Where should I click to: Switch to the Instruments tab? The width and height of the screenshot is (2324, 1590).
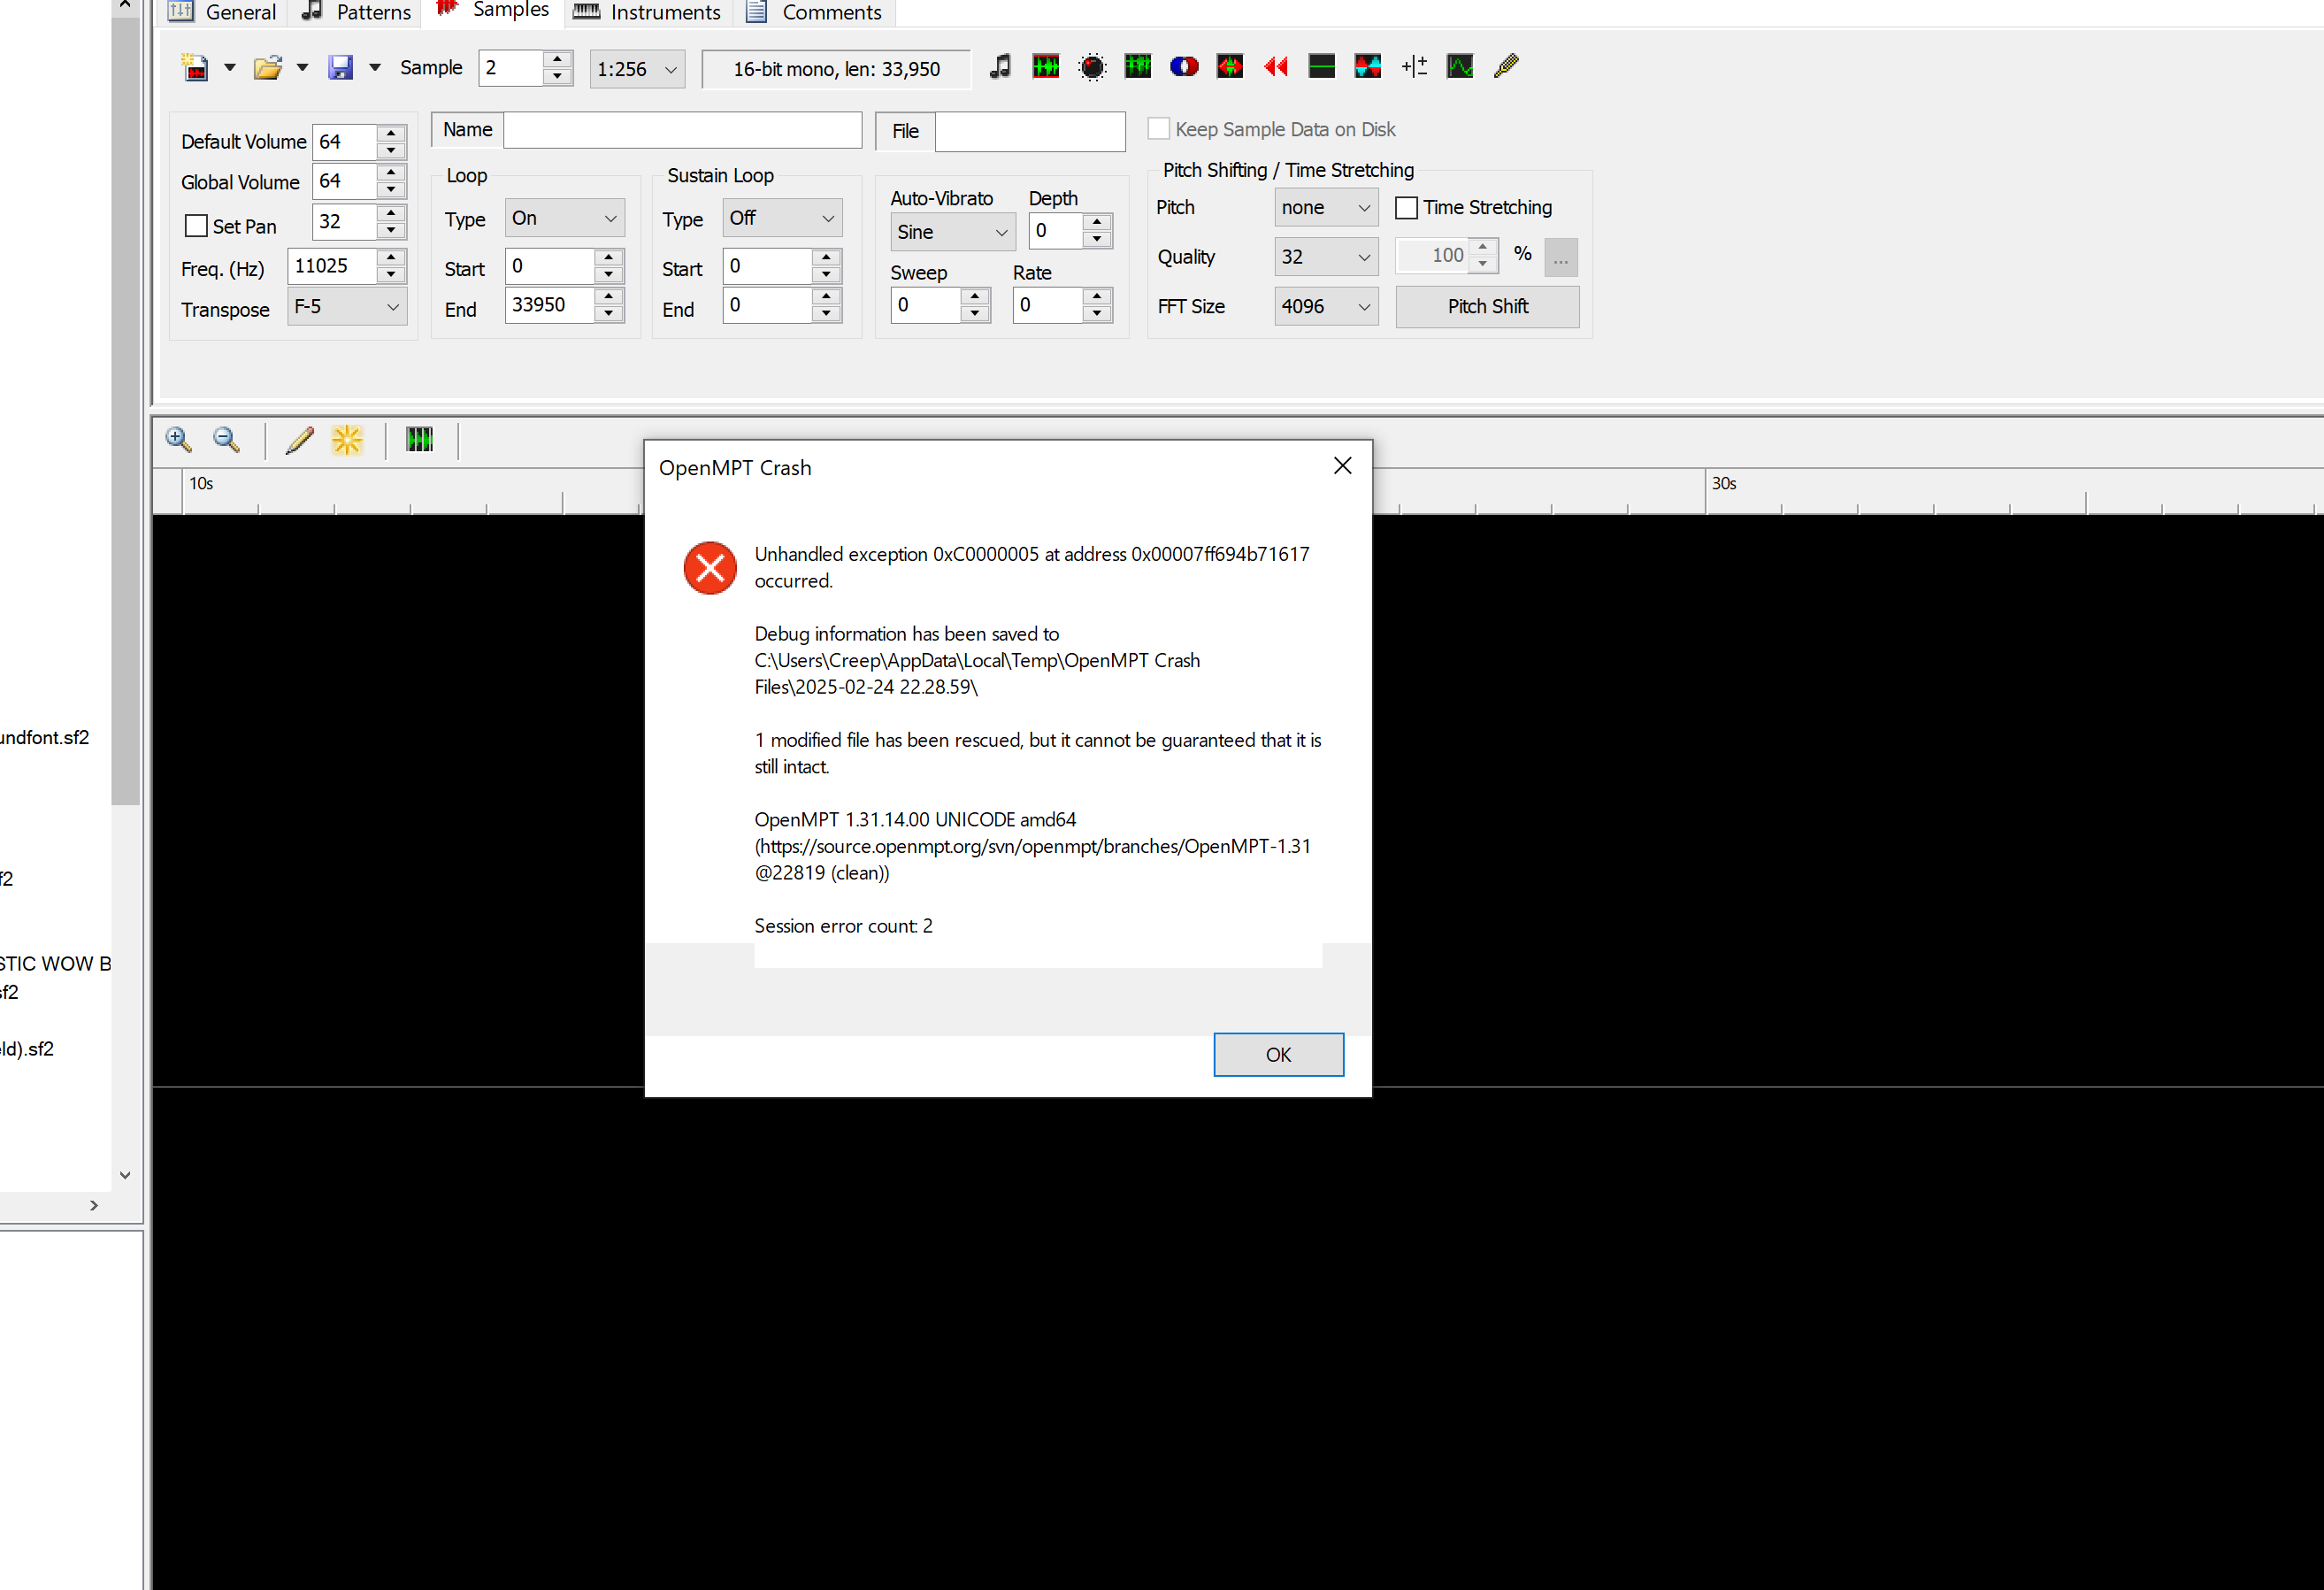pyautogui.click(x=648, y=12)
